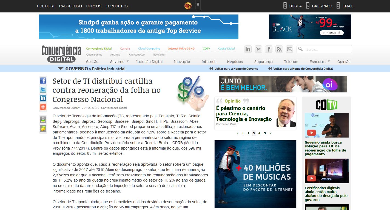Print the article using printer icon
The image size is (390, 210).
tap(43, 120)
